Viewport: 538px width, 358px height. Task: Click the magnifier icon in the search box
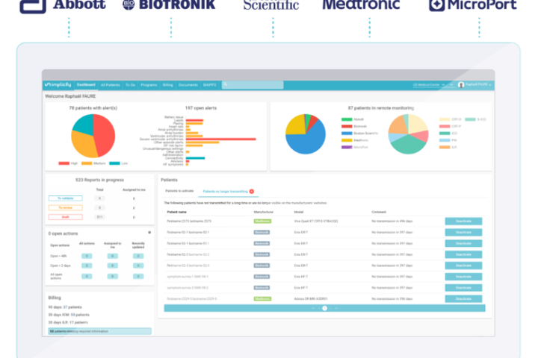pos(226,84)
